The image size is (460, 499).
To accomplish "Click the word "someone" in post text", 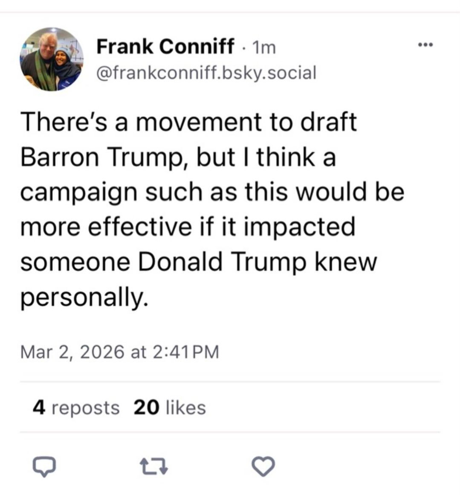I will (x=75, y=261).
